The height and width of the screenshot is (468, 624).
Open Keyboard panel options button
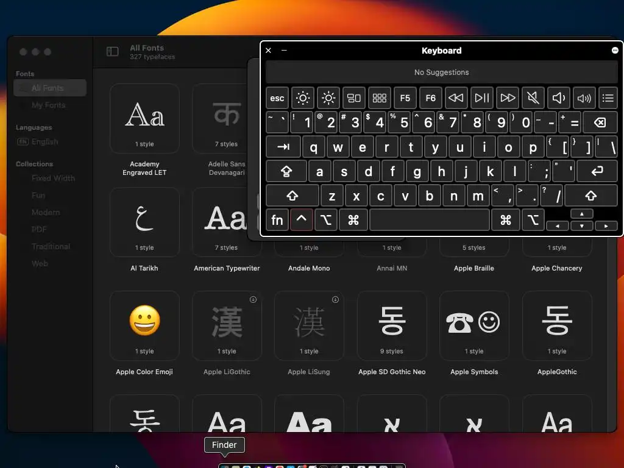[615, 50]
